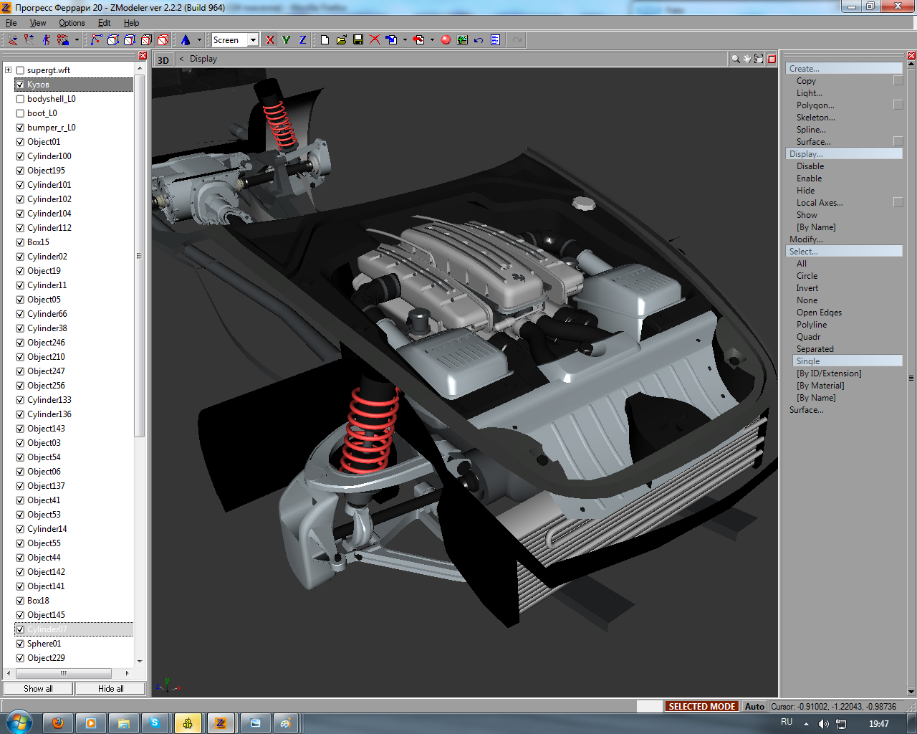Click the Z axis constraint button

(302, 40)
